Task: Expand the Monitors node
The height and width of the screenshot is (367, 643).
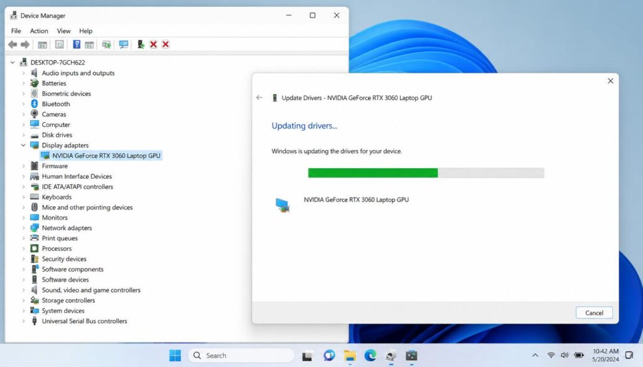Action: coord(23,218)
